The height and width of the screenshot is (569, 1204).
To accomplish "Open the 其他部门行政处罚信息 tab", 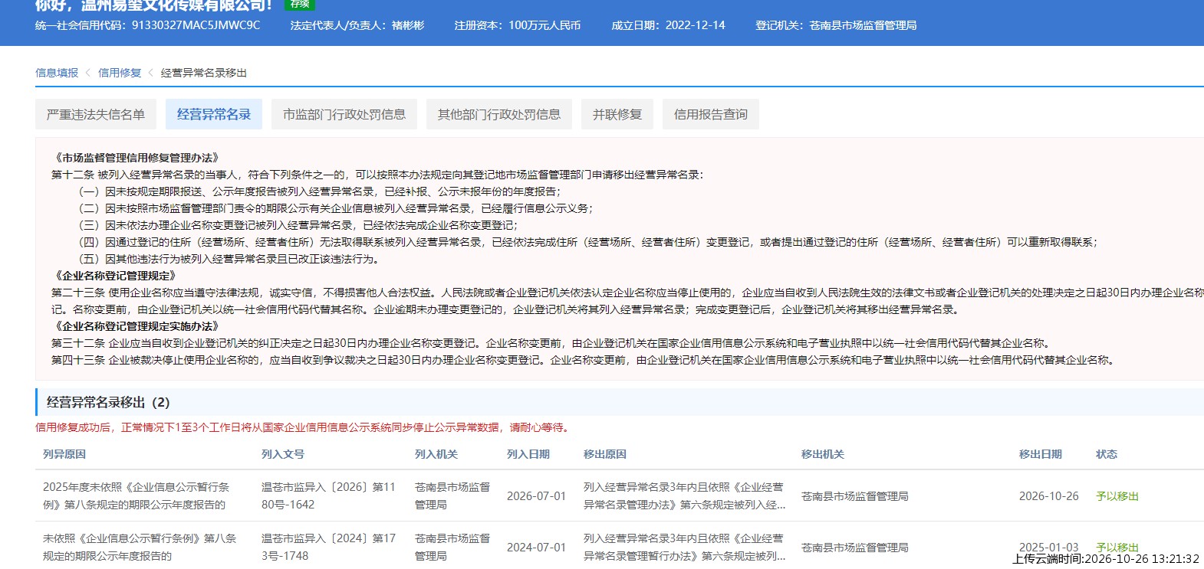I will pos(499,114).
